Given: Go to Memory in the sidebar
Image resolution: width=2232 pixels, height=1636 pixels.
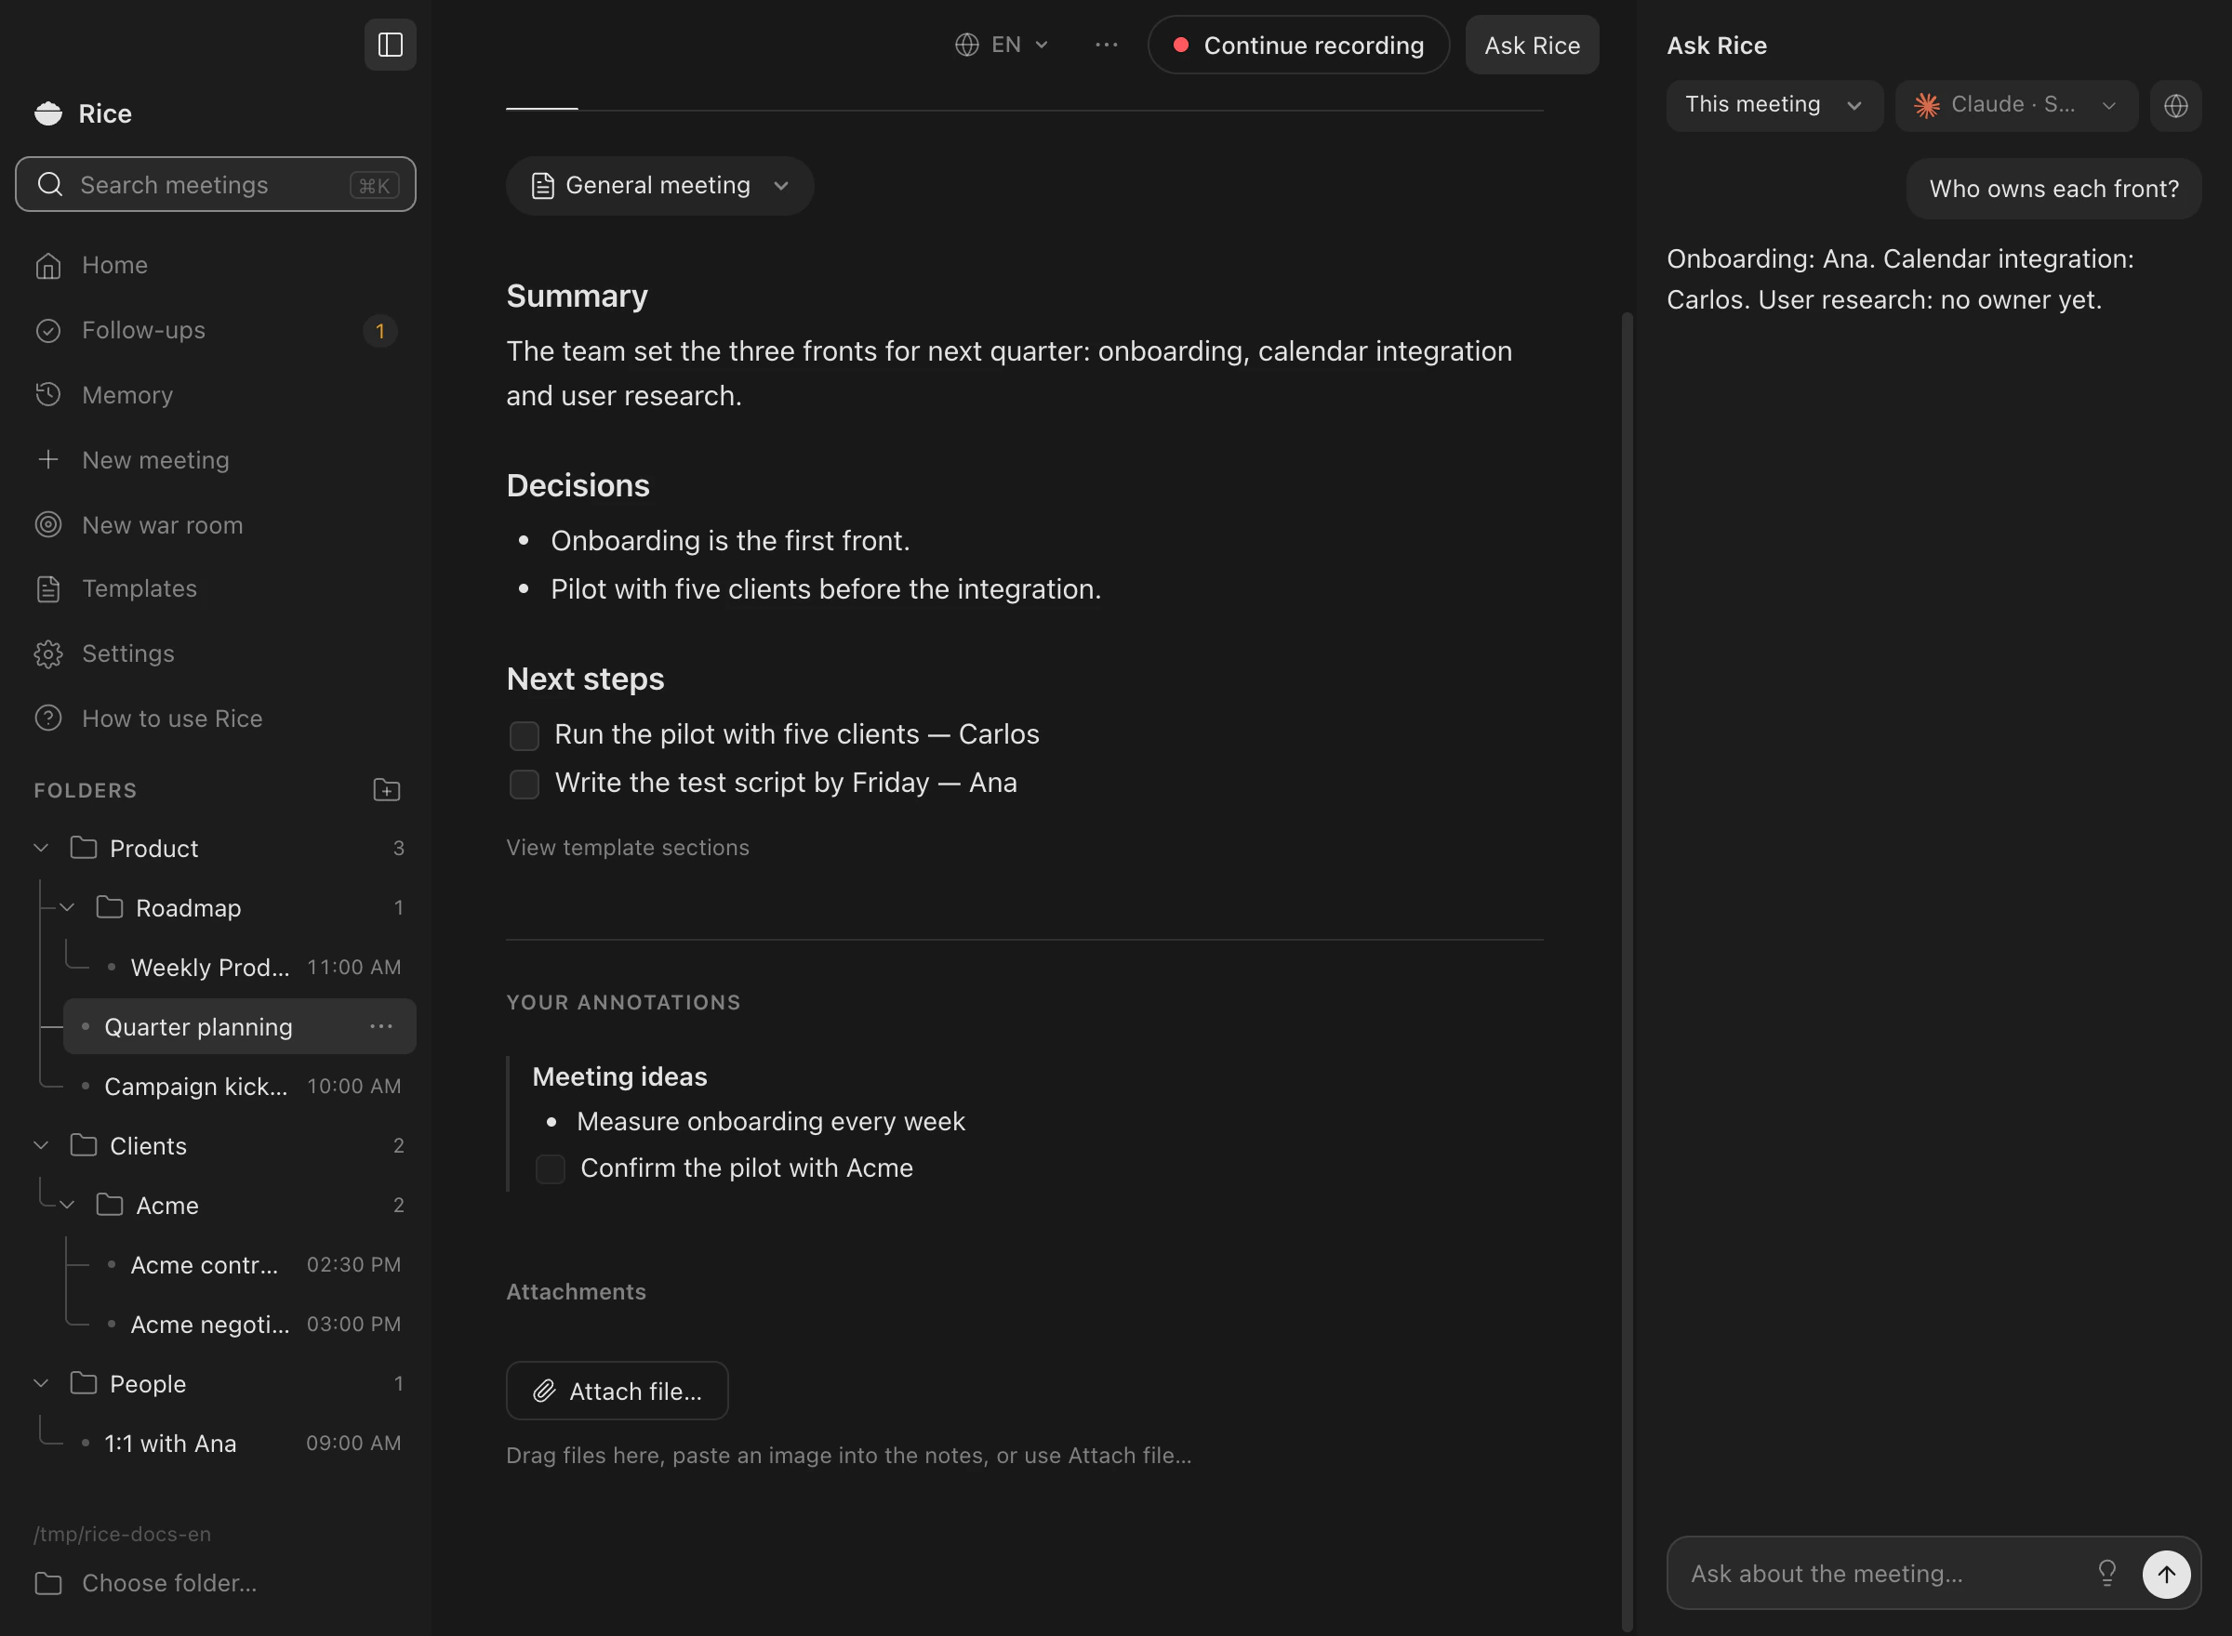Looking at the screenshot, I should 216,395.
